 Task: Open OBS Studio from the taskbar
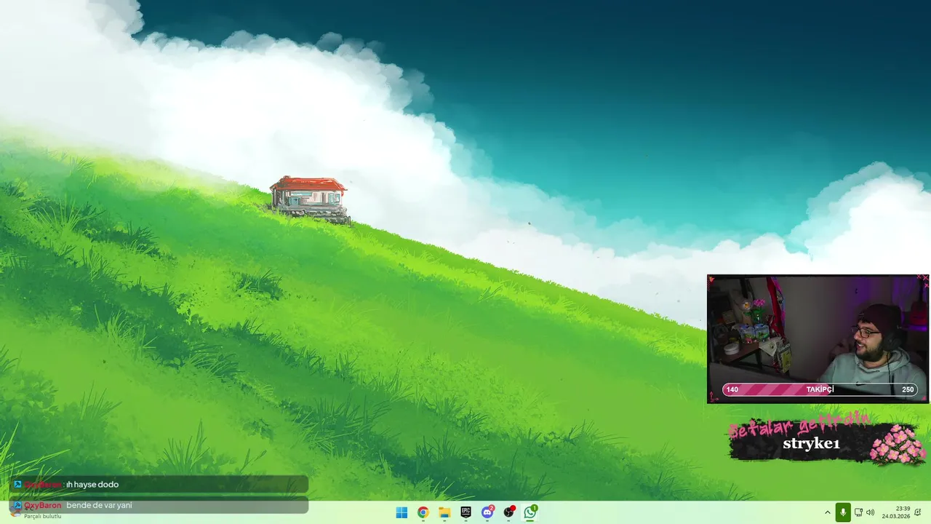pyautogui.click(x=509, y=512)
